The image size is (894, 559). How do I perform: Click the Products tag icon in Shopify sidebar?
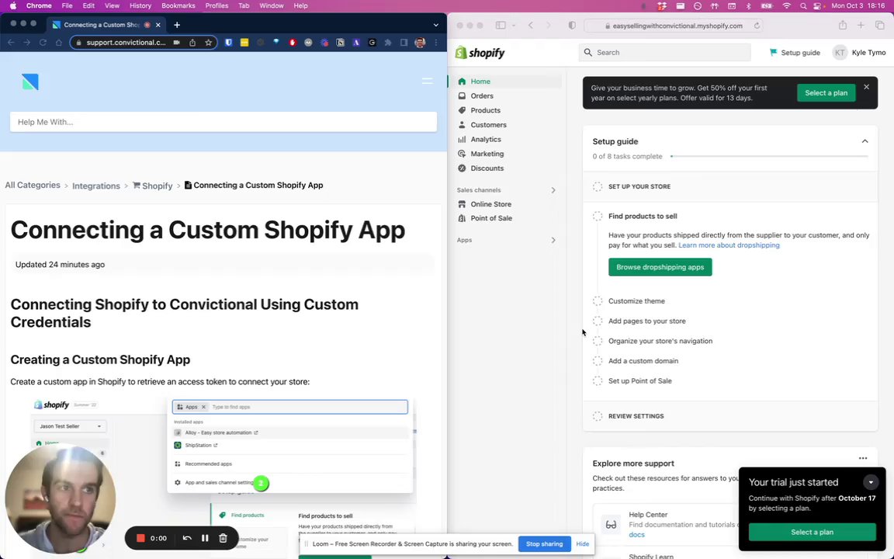pos(462,110)
